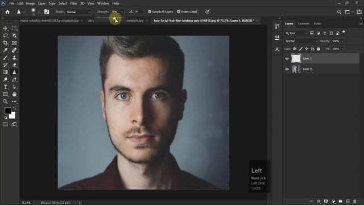The image size is (364, 205).
Task: Create new fill or adjustment layer icon
Action: [333, 201]
